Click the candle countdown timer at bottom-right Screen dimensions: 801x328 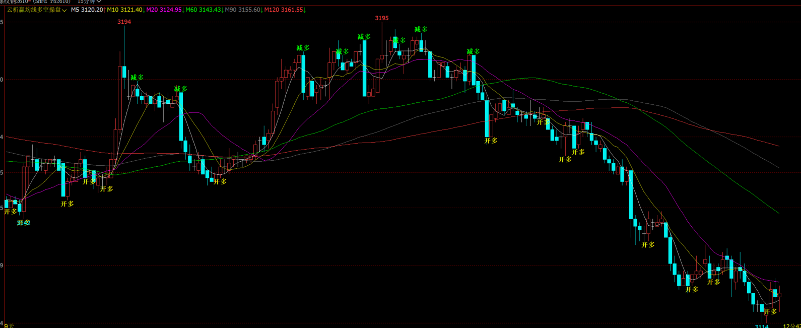tap(792, 325)
